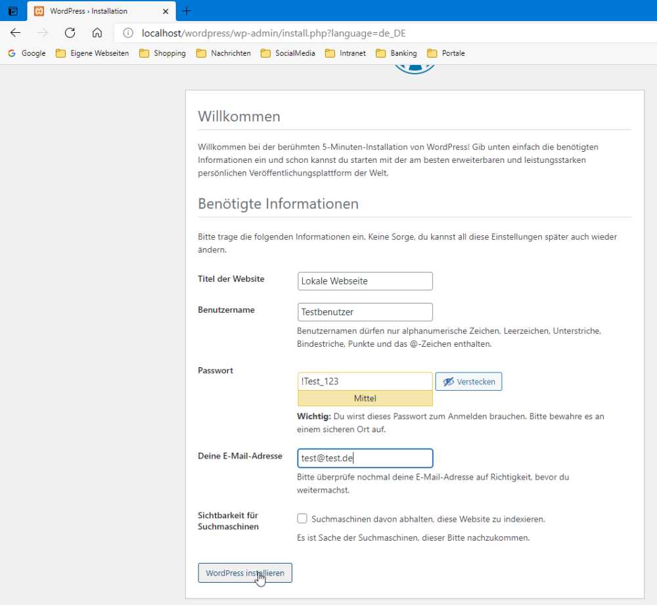
Task: Click the Benötigte Informationen heading
Action: point(278,204)
